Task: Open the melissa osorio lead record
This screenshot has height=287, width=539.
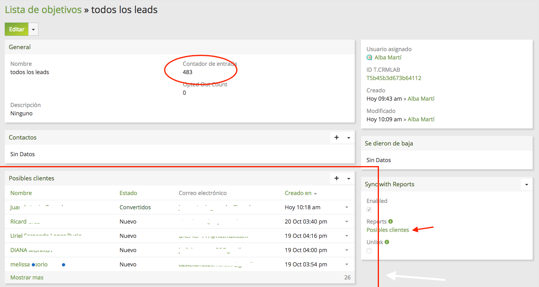Action: (x=29, y=264)
